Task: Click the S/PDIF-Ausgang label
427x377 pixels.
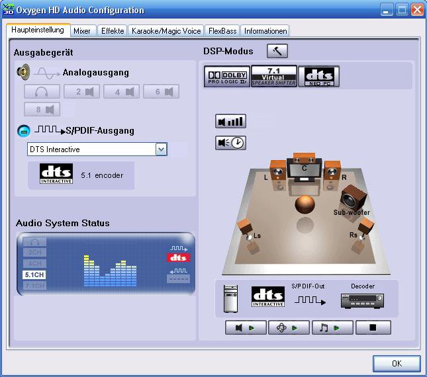Action: click(x=100, y=131)
